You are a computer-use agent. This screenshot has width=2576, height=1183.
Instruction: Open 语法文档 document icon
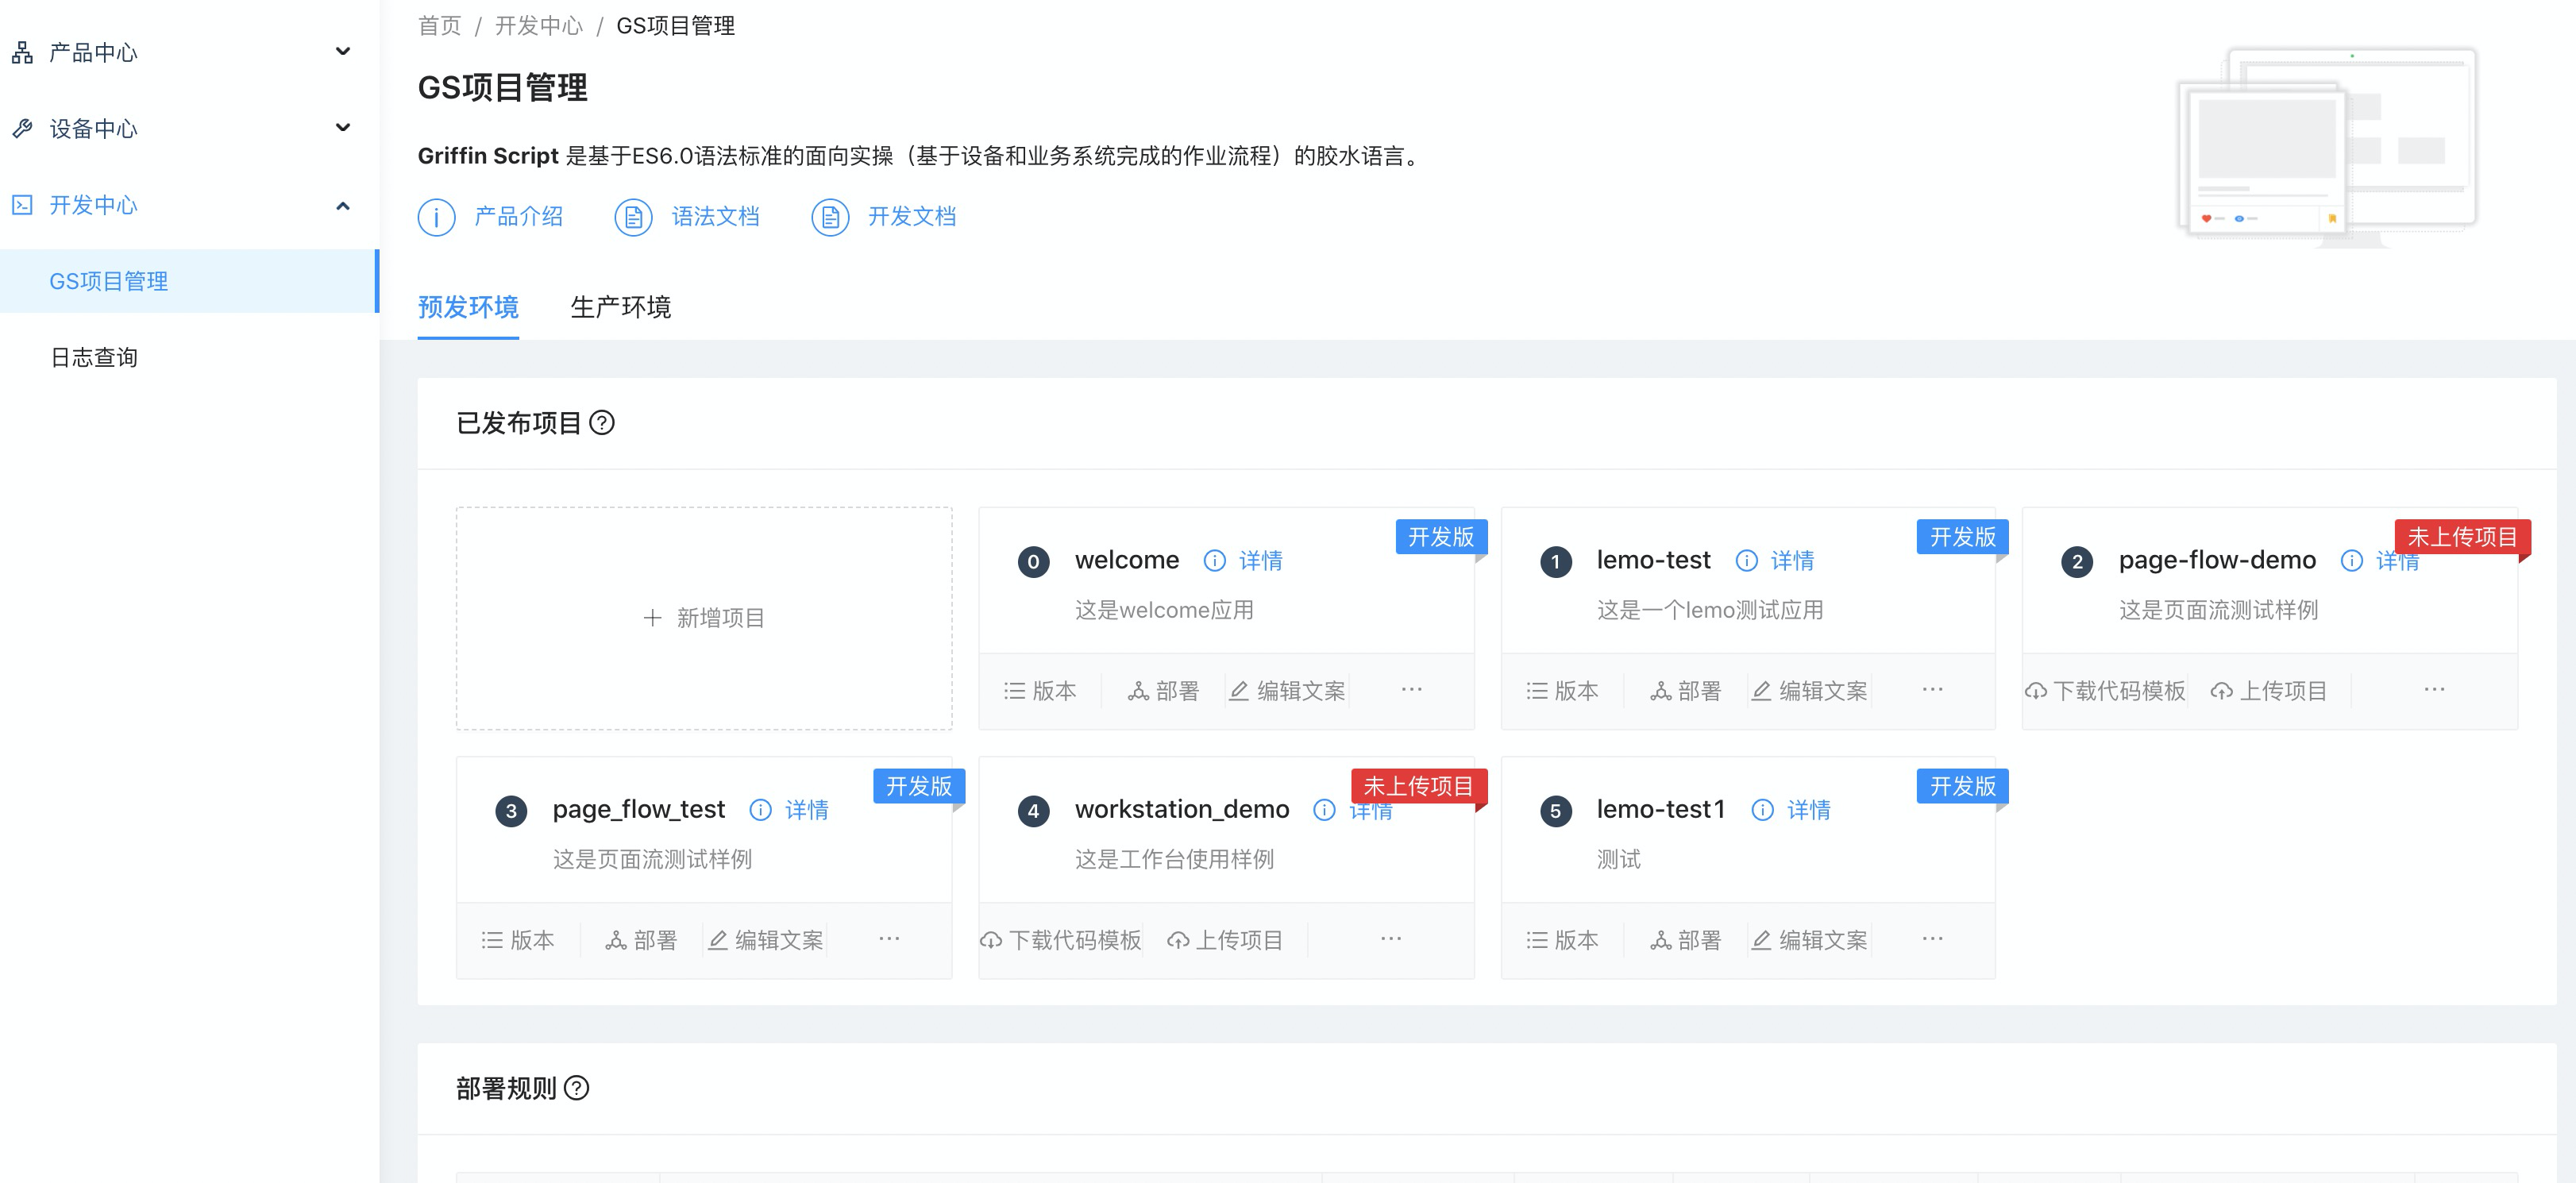point(633,217)
